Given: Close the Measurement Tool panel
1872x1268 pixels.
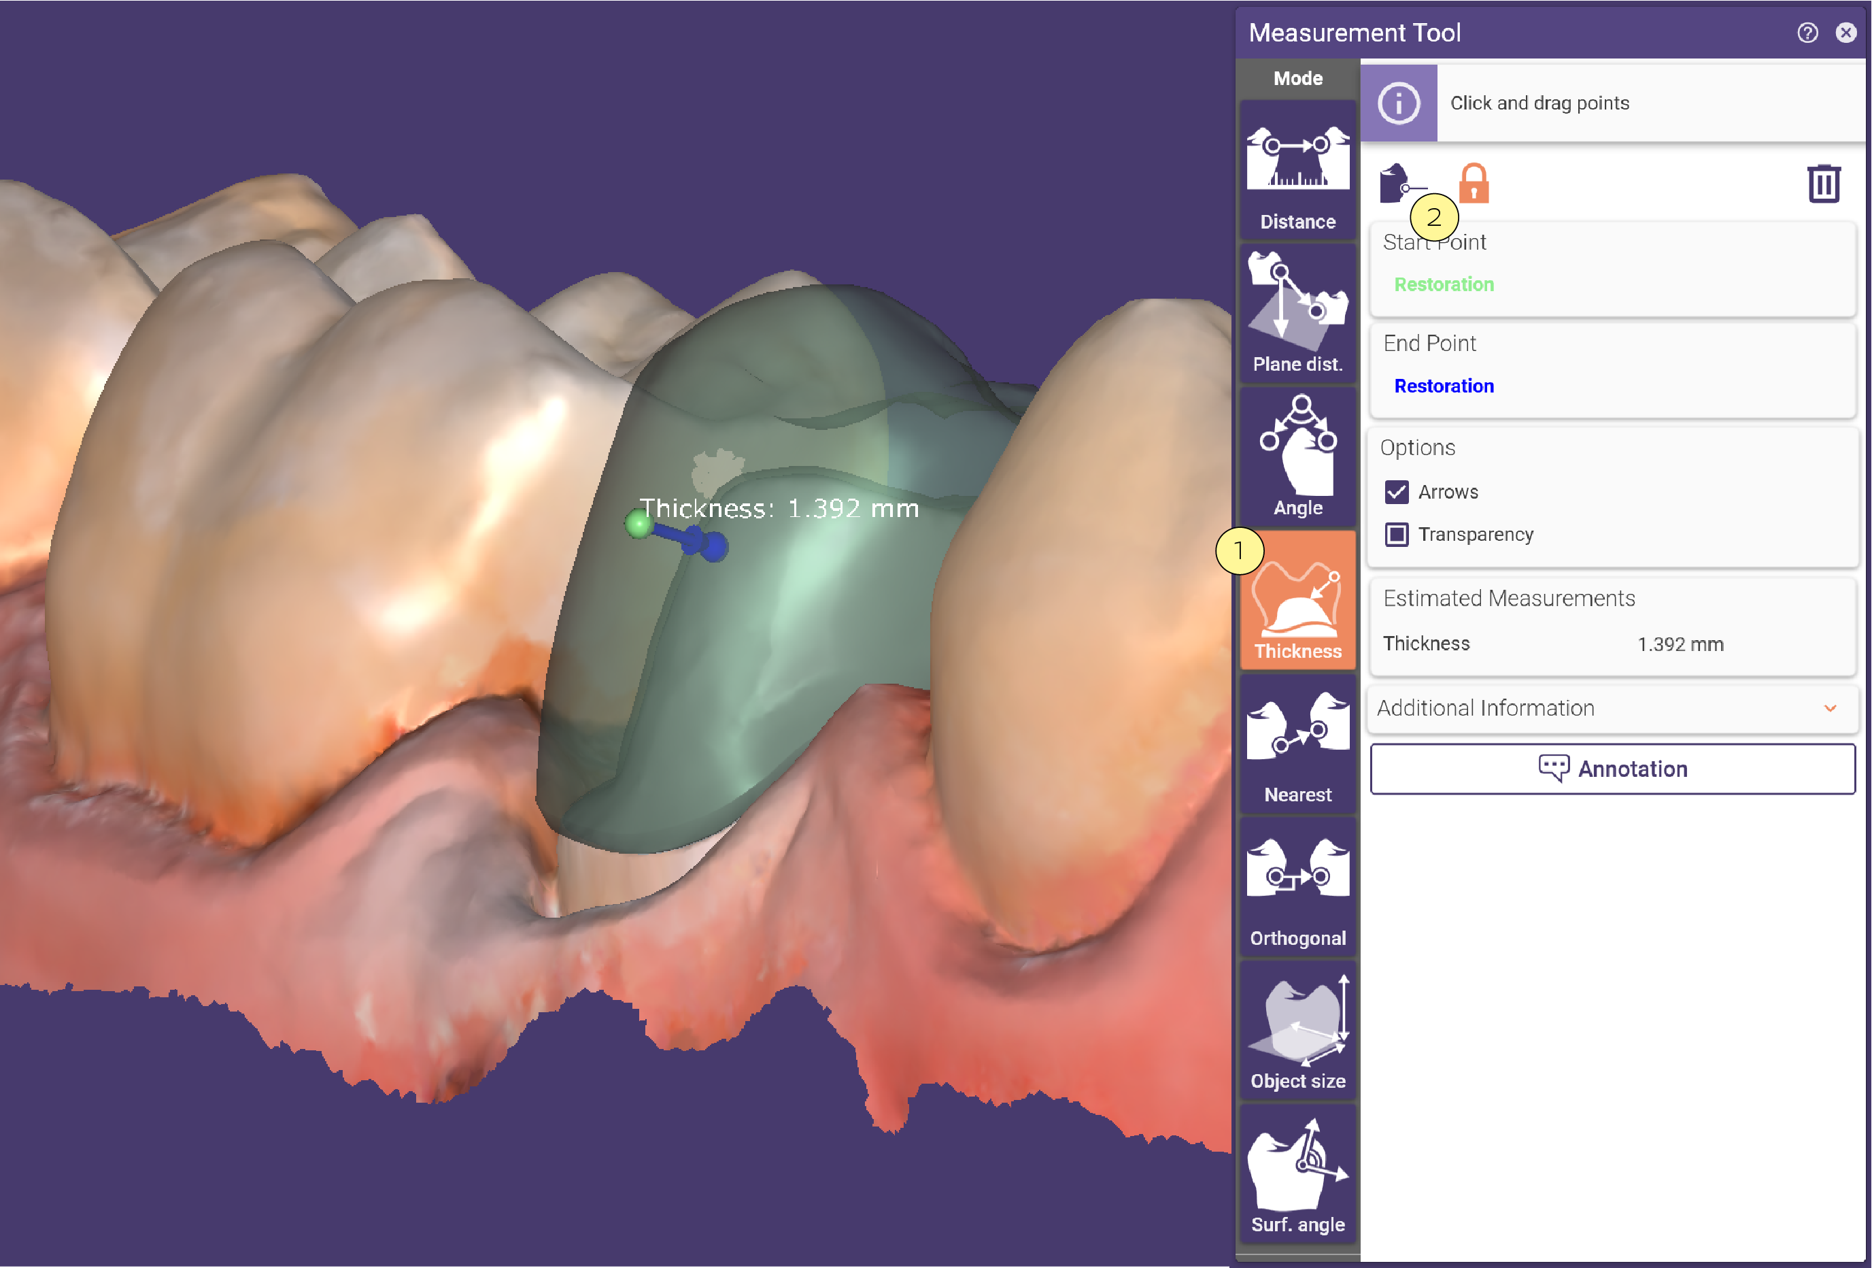Looking at the screenshot, I should click(1846, 32).
